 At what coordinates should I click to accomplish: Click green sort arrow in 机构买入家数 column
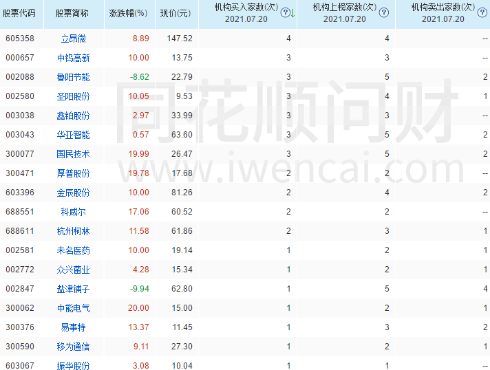pos(292,13)
